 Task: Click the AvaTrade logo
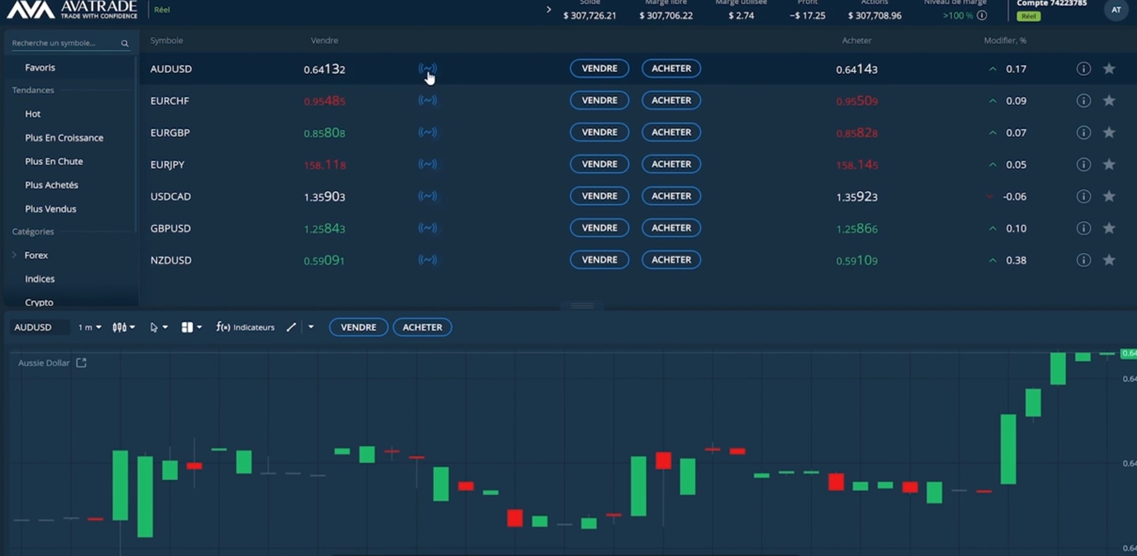[71, 9]
